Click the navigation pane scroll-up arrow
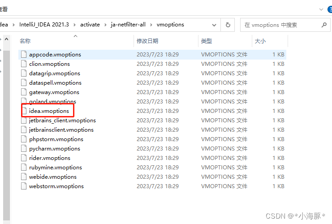Image resolution: width=332 pixels, height=224 pixels. (7, 39)
